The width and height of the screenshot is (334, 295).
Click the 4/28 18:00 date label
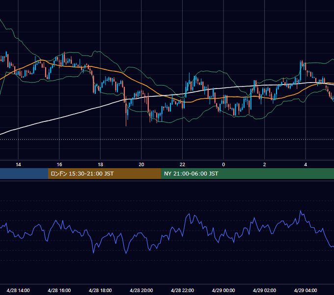tap(100, 290)
